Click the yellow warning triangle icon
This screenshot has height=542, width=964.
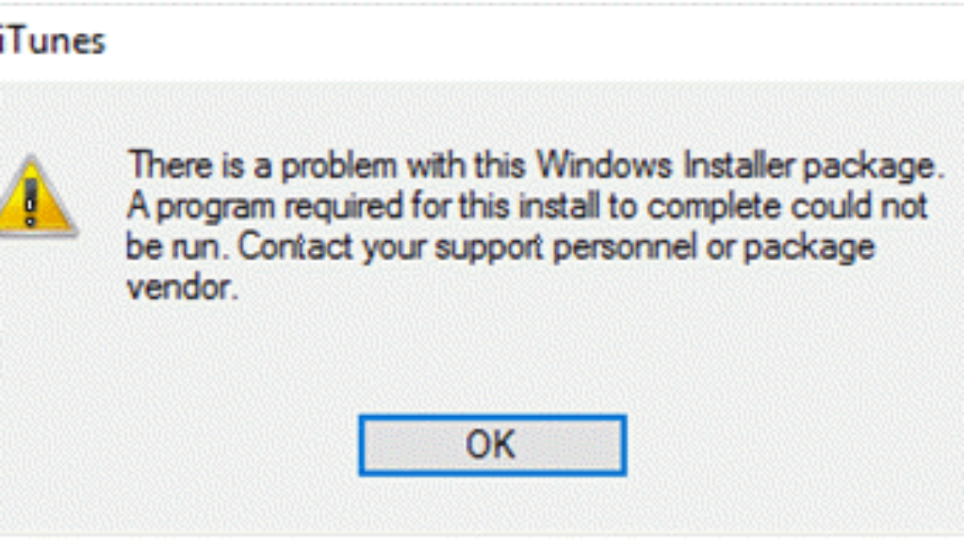click(x=34, y=198)
